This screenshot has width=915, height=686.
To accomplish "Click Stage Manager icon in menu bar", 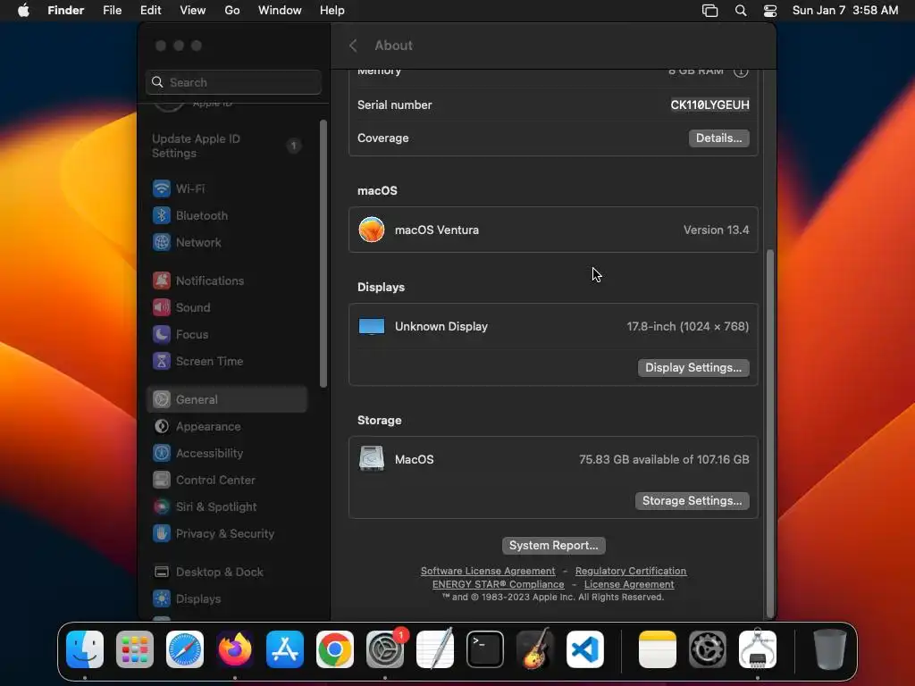I will (x=709, y=11).
